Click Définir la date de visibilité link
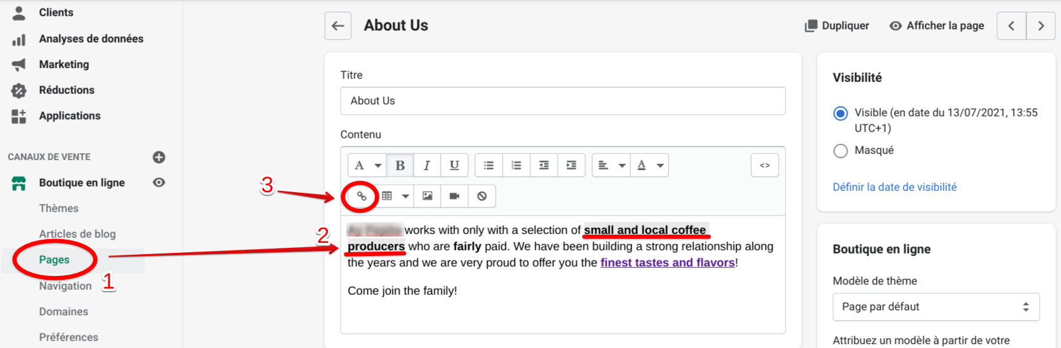Viewport: 1061px width, 348px height. [894, 187]
